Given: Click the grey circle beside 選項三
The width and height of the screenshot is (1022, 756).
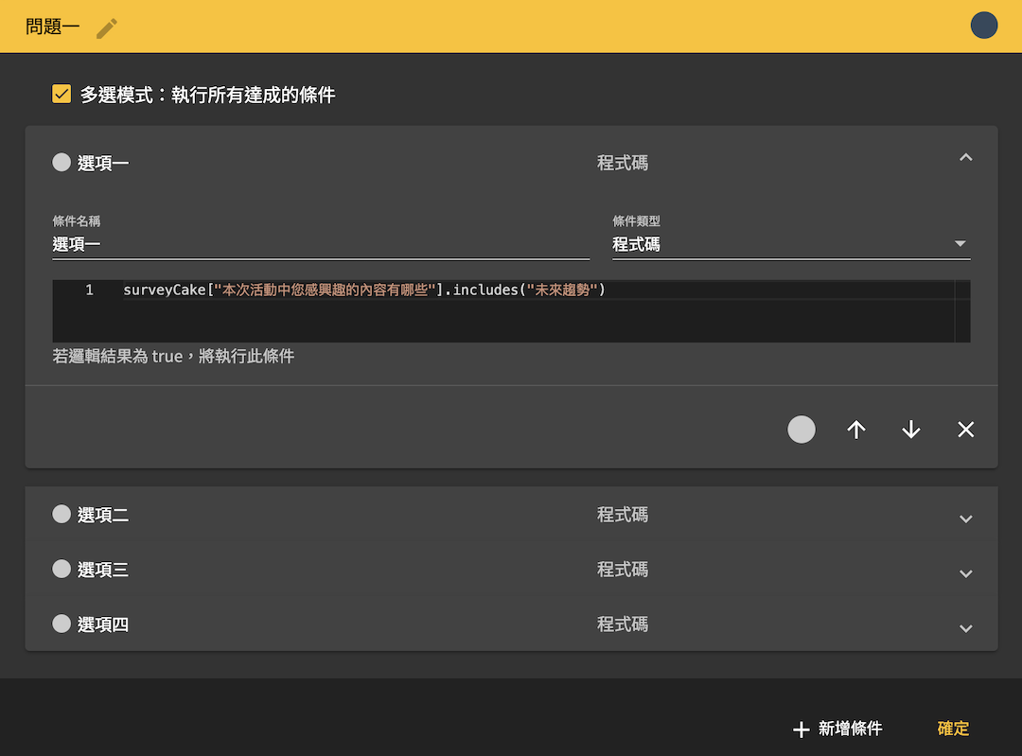Looking at the screenshot, I should tap(62, 569).
